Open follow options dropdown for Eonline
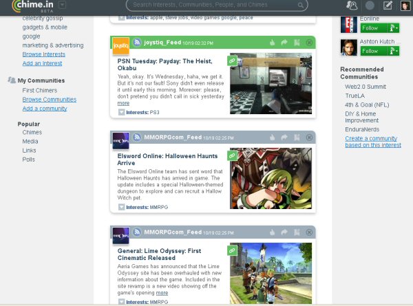The height and width of the screenshot is (306, 413). (394, 28)
